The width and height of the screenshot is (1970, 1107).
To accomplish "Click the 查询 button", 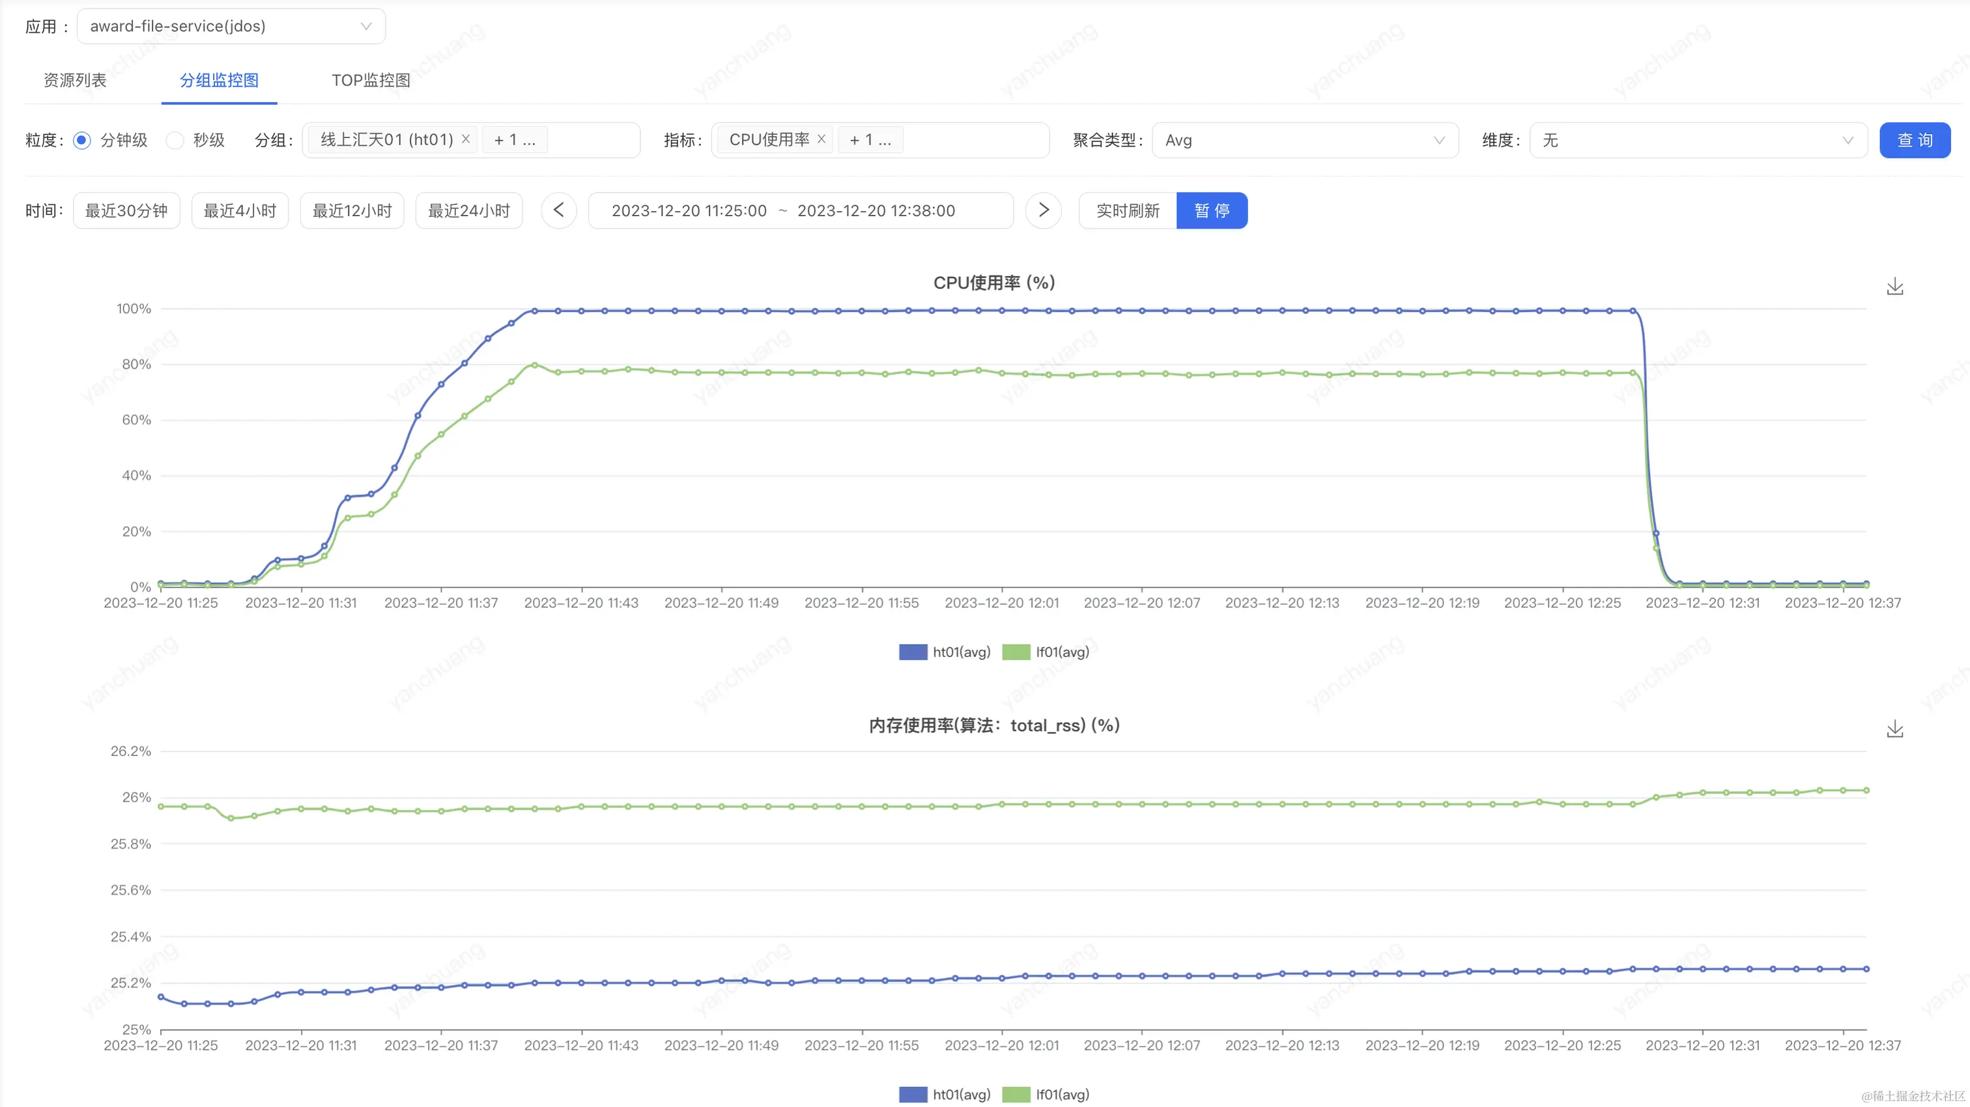I will 1914,141.
